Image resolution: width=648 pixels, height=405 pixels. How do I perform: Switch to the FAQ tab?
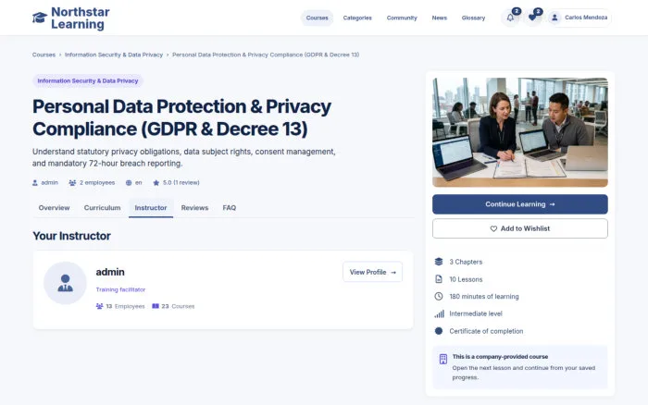pyautogui.click(x=230, y=208)
